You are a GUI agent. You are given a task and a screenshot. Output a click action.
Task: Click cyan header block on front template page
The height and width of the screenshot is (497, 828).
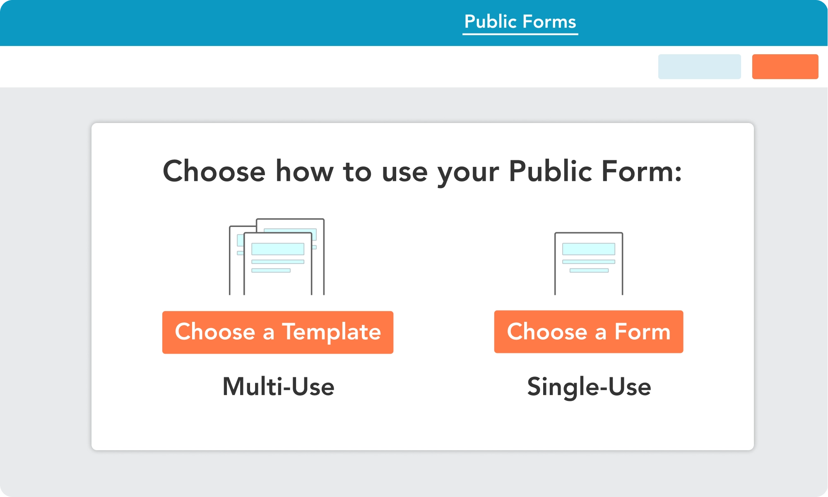click(277, 249)
